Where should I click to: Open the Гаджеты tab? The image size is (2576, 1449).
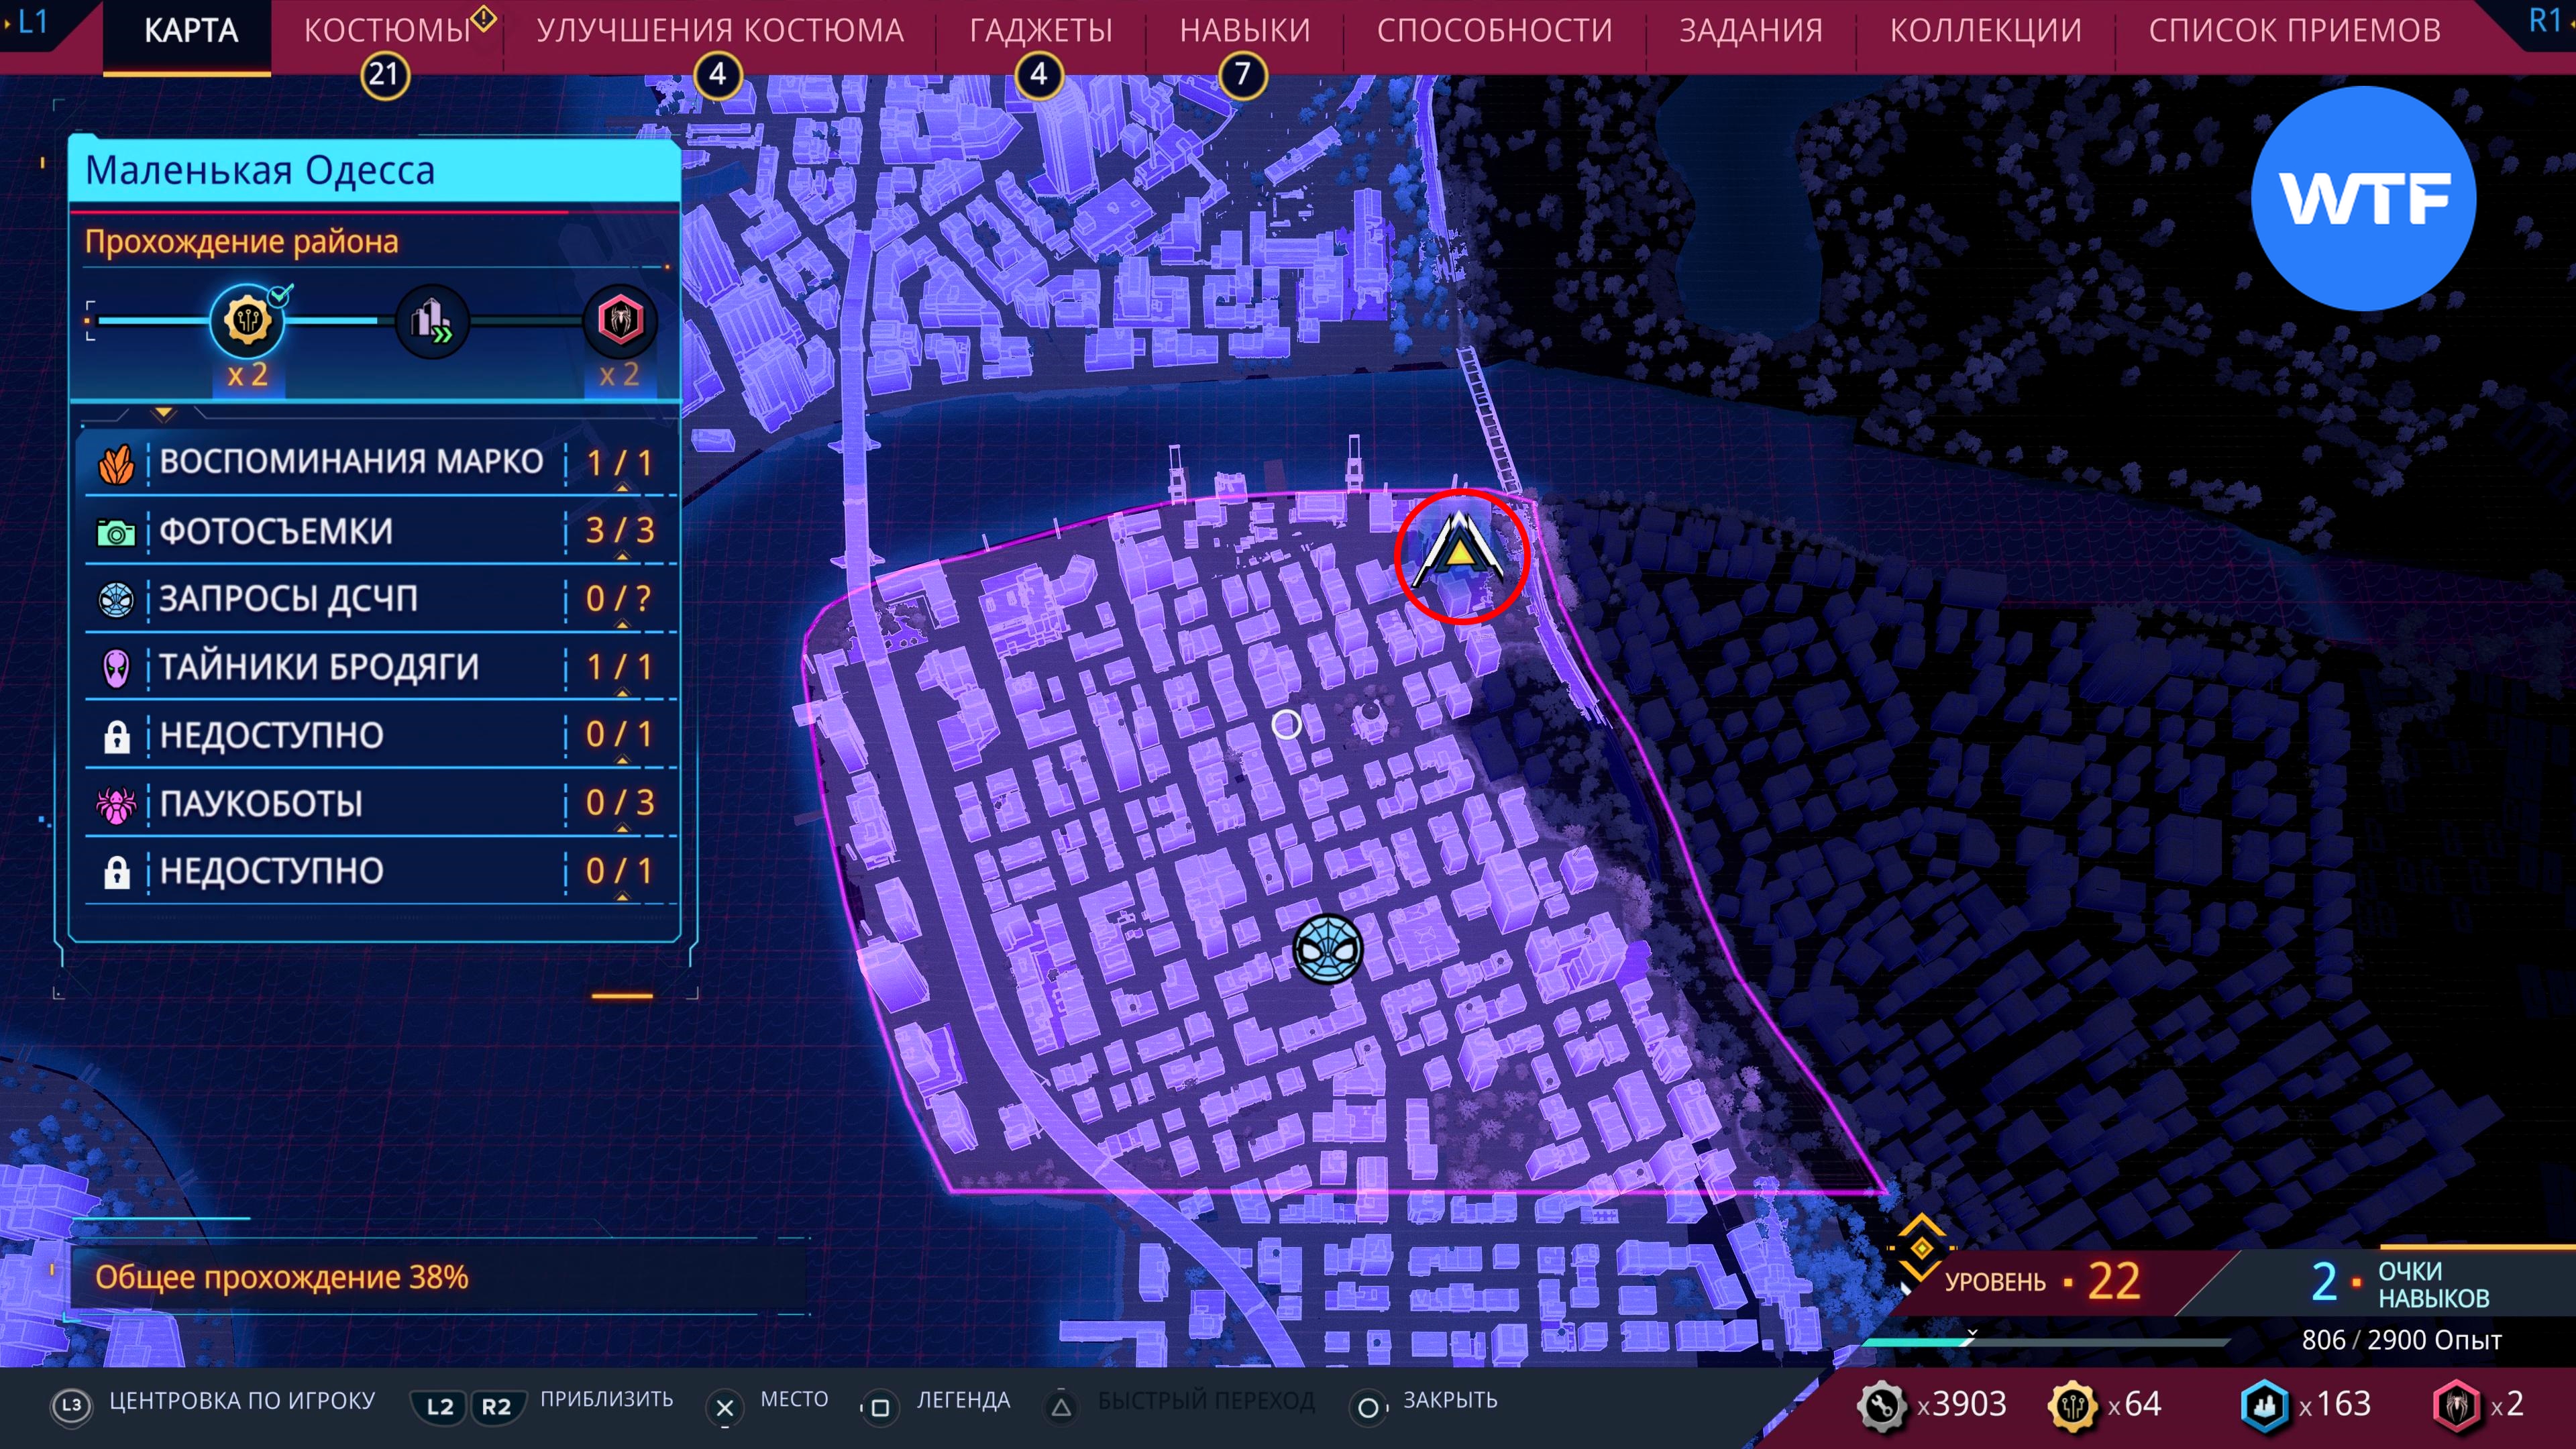click(1040, 31)
